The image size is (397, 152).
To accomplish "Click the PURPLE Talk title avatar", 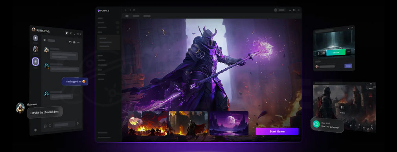I will click(33, 29).
